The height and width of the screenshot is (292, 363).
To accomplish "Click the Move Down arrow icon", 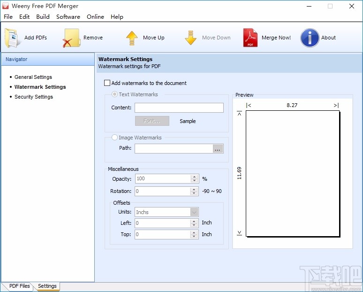I will (x=190, y=38).
